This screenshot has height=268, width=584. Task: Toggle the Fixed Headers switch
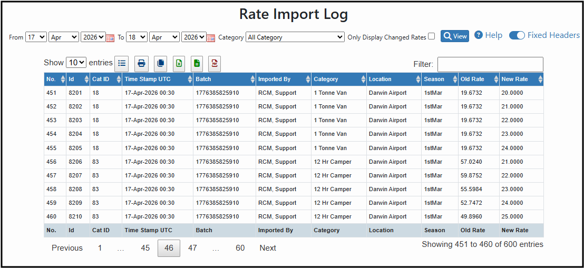(x=517, y=35)
